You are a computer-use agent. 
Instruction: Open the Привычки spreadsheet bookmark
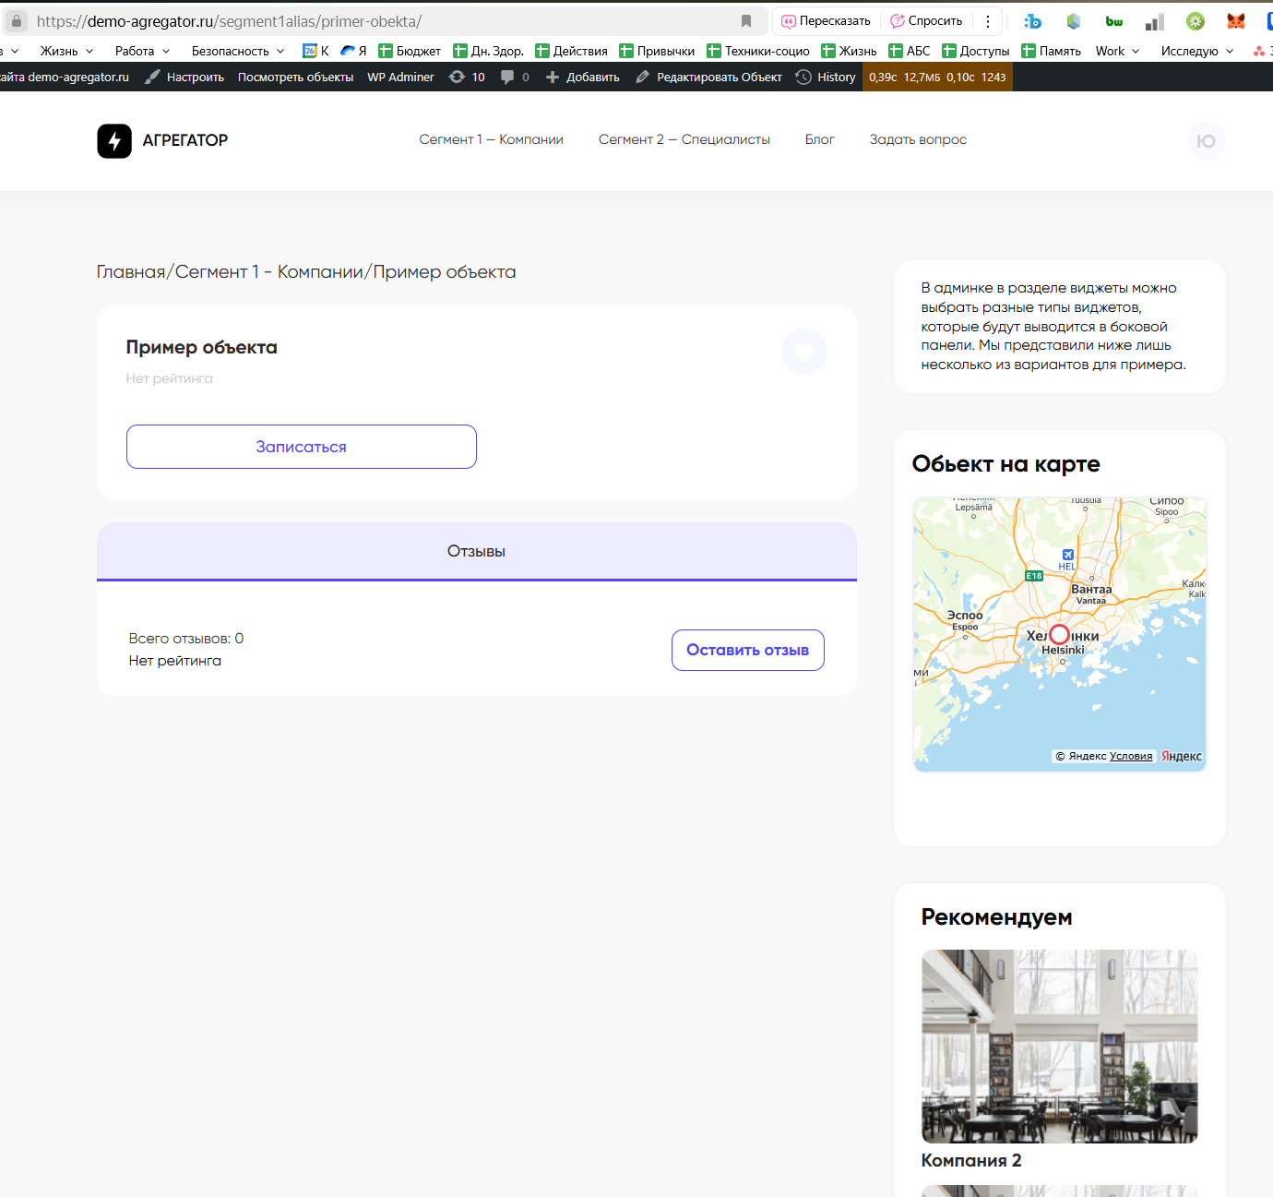tap(657, 51)
